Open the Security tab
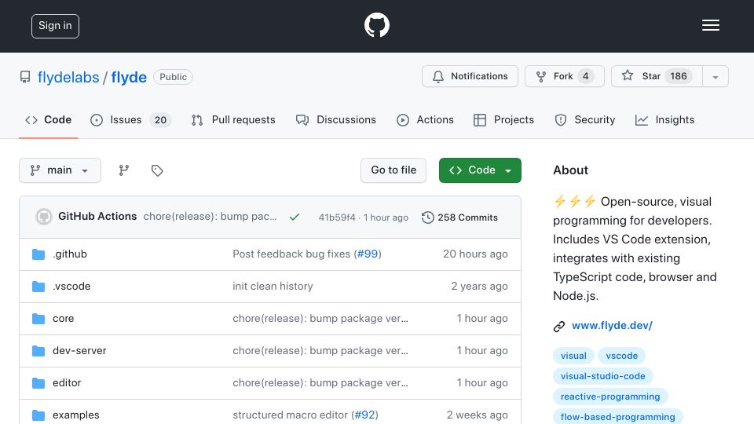This screenshot has width=754, height=424. [x=584, y=119]
